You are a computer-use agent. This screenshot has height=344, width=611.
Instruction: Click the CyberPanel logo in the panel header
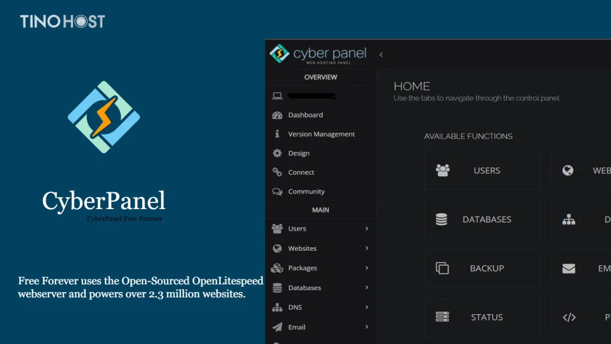(x=318, y=54)
